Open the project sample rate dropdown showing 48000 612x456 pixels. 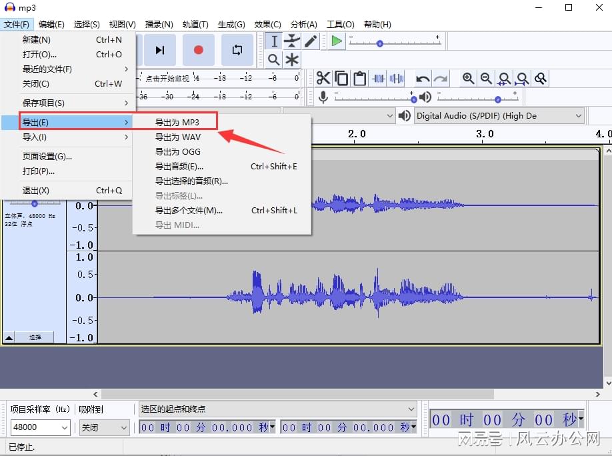pos(40,427)
